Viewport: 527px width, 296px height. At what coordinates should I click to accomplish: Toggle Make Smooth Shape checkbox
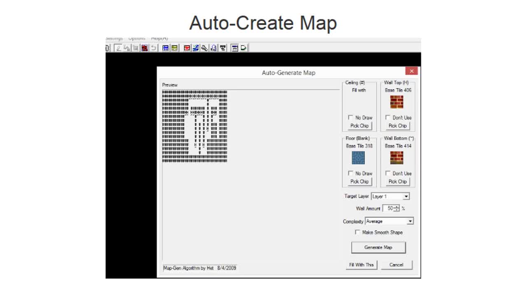[357, 232]
